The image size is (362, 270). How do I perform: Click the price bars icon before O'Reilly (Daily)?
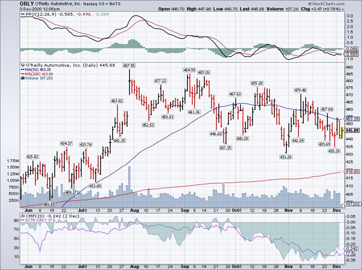tap(23, 65)
